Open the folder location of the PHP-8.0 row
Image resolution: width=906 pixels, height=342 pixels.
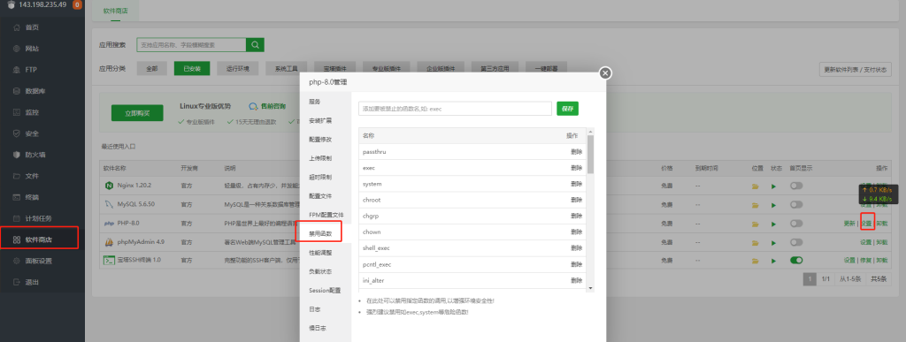(755, 224)
